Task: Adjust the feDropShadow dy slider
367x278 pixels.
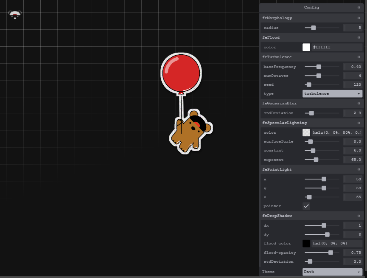Action: pos(322,234)
